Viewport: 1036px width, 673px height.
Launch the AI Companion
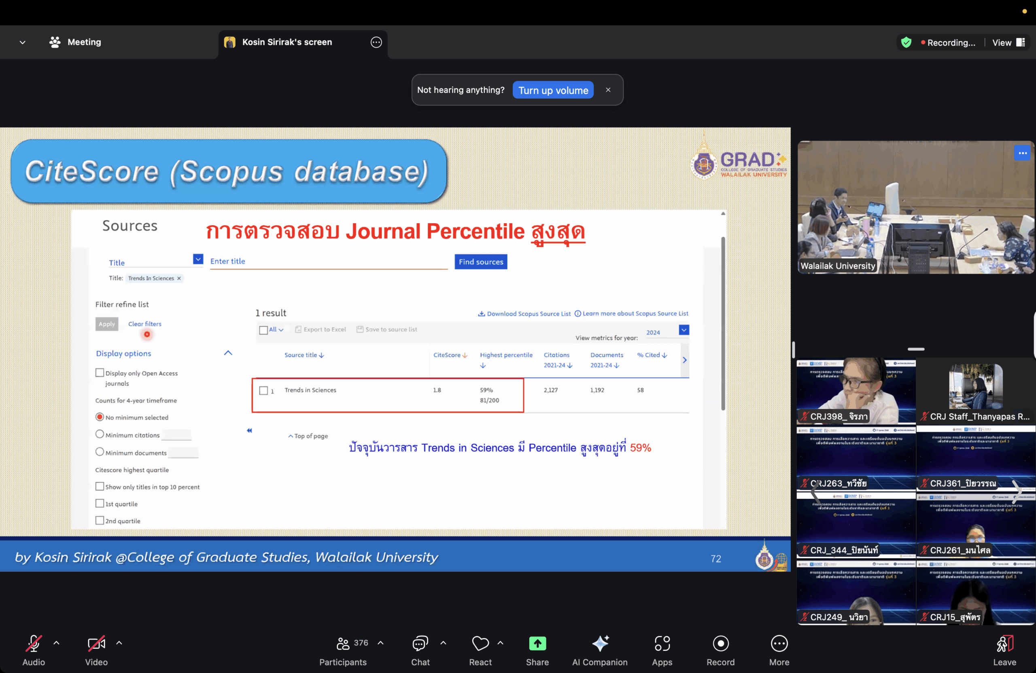click(x=600, y=643)
